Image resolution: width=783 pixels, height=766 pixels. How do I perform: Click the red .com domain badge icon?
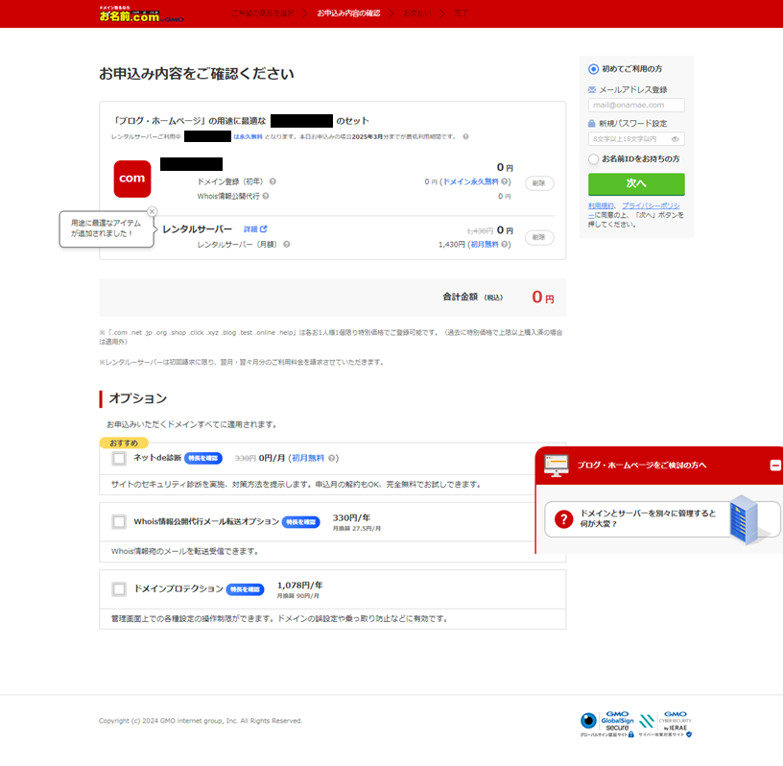[132, 180]
